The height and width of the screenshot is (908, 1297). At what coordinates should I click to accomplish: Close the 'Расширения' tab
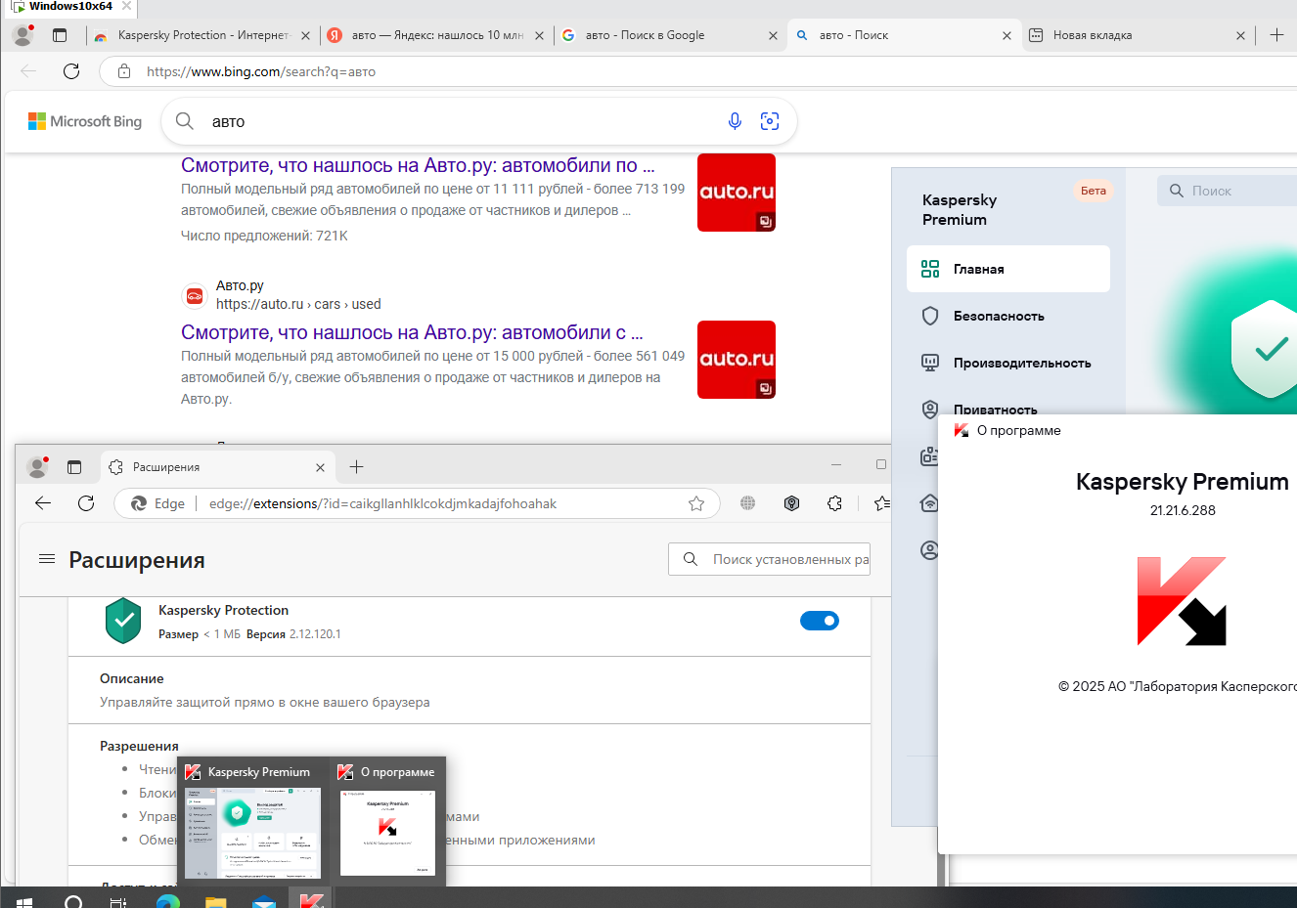pyautogui.click(x=320, y=467)
